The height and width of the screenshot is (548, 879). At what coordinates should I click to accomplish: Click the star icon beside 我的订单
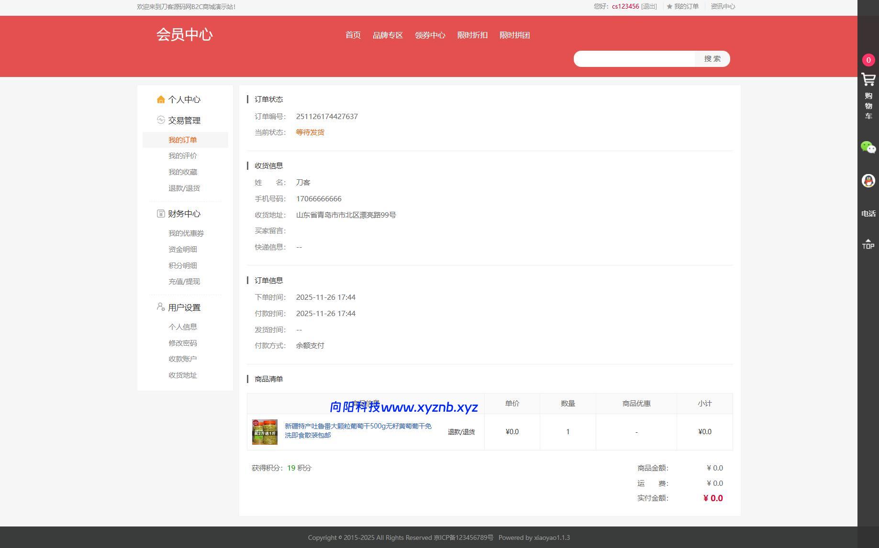pos(669,7)
